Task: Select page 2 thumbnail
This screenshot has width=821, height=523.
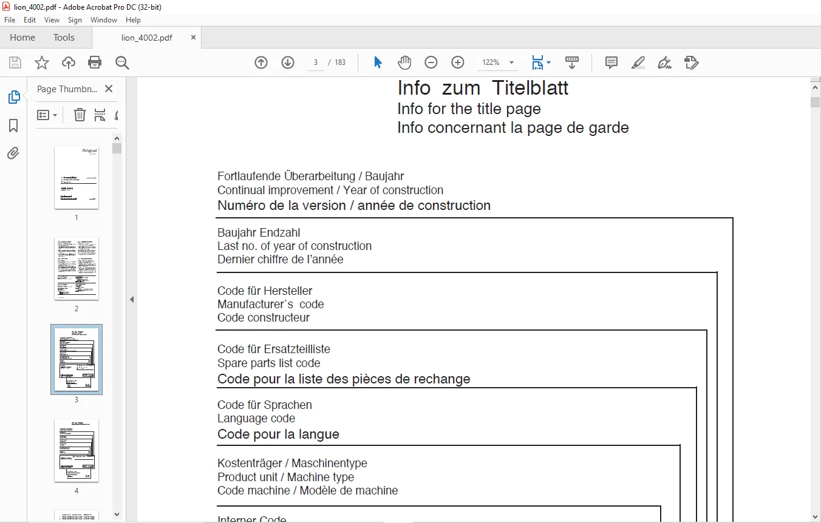Action: pos(77,268)
